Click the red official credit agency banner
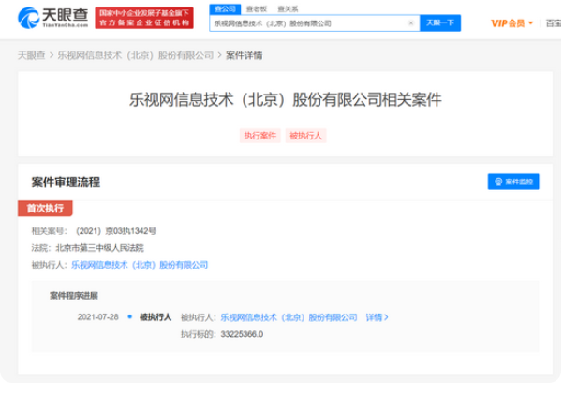Image resolution: width=578 pixels, height=395 pixels. pos(144,17)
